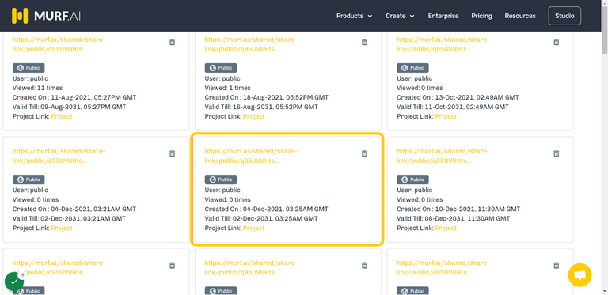
Task: Select the text "Viewed: 11 times"
Action: point(37,88)
